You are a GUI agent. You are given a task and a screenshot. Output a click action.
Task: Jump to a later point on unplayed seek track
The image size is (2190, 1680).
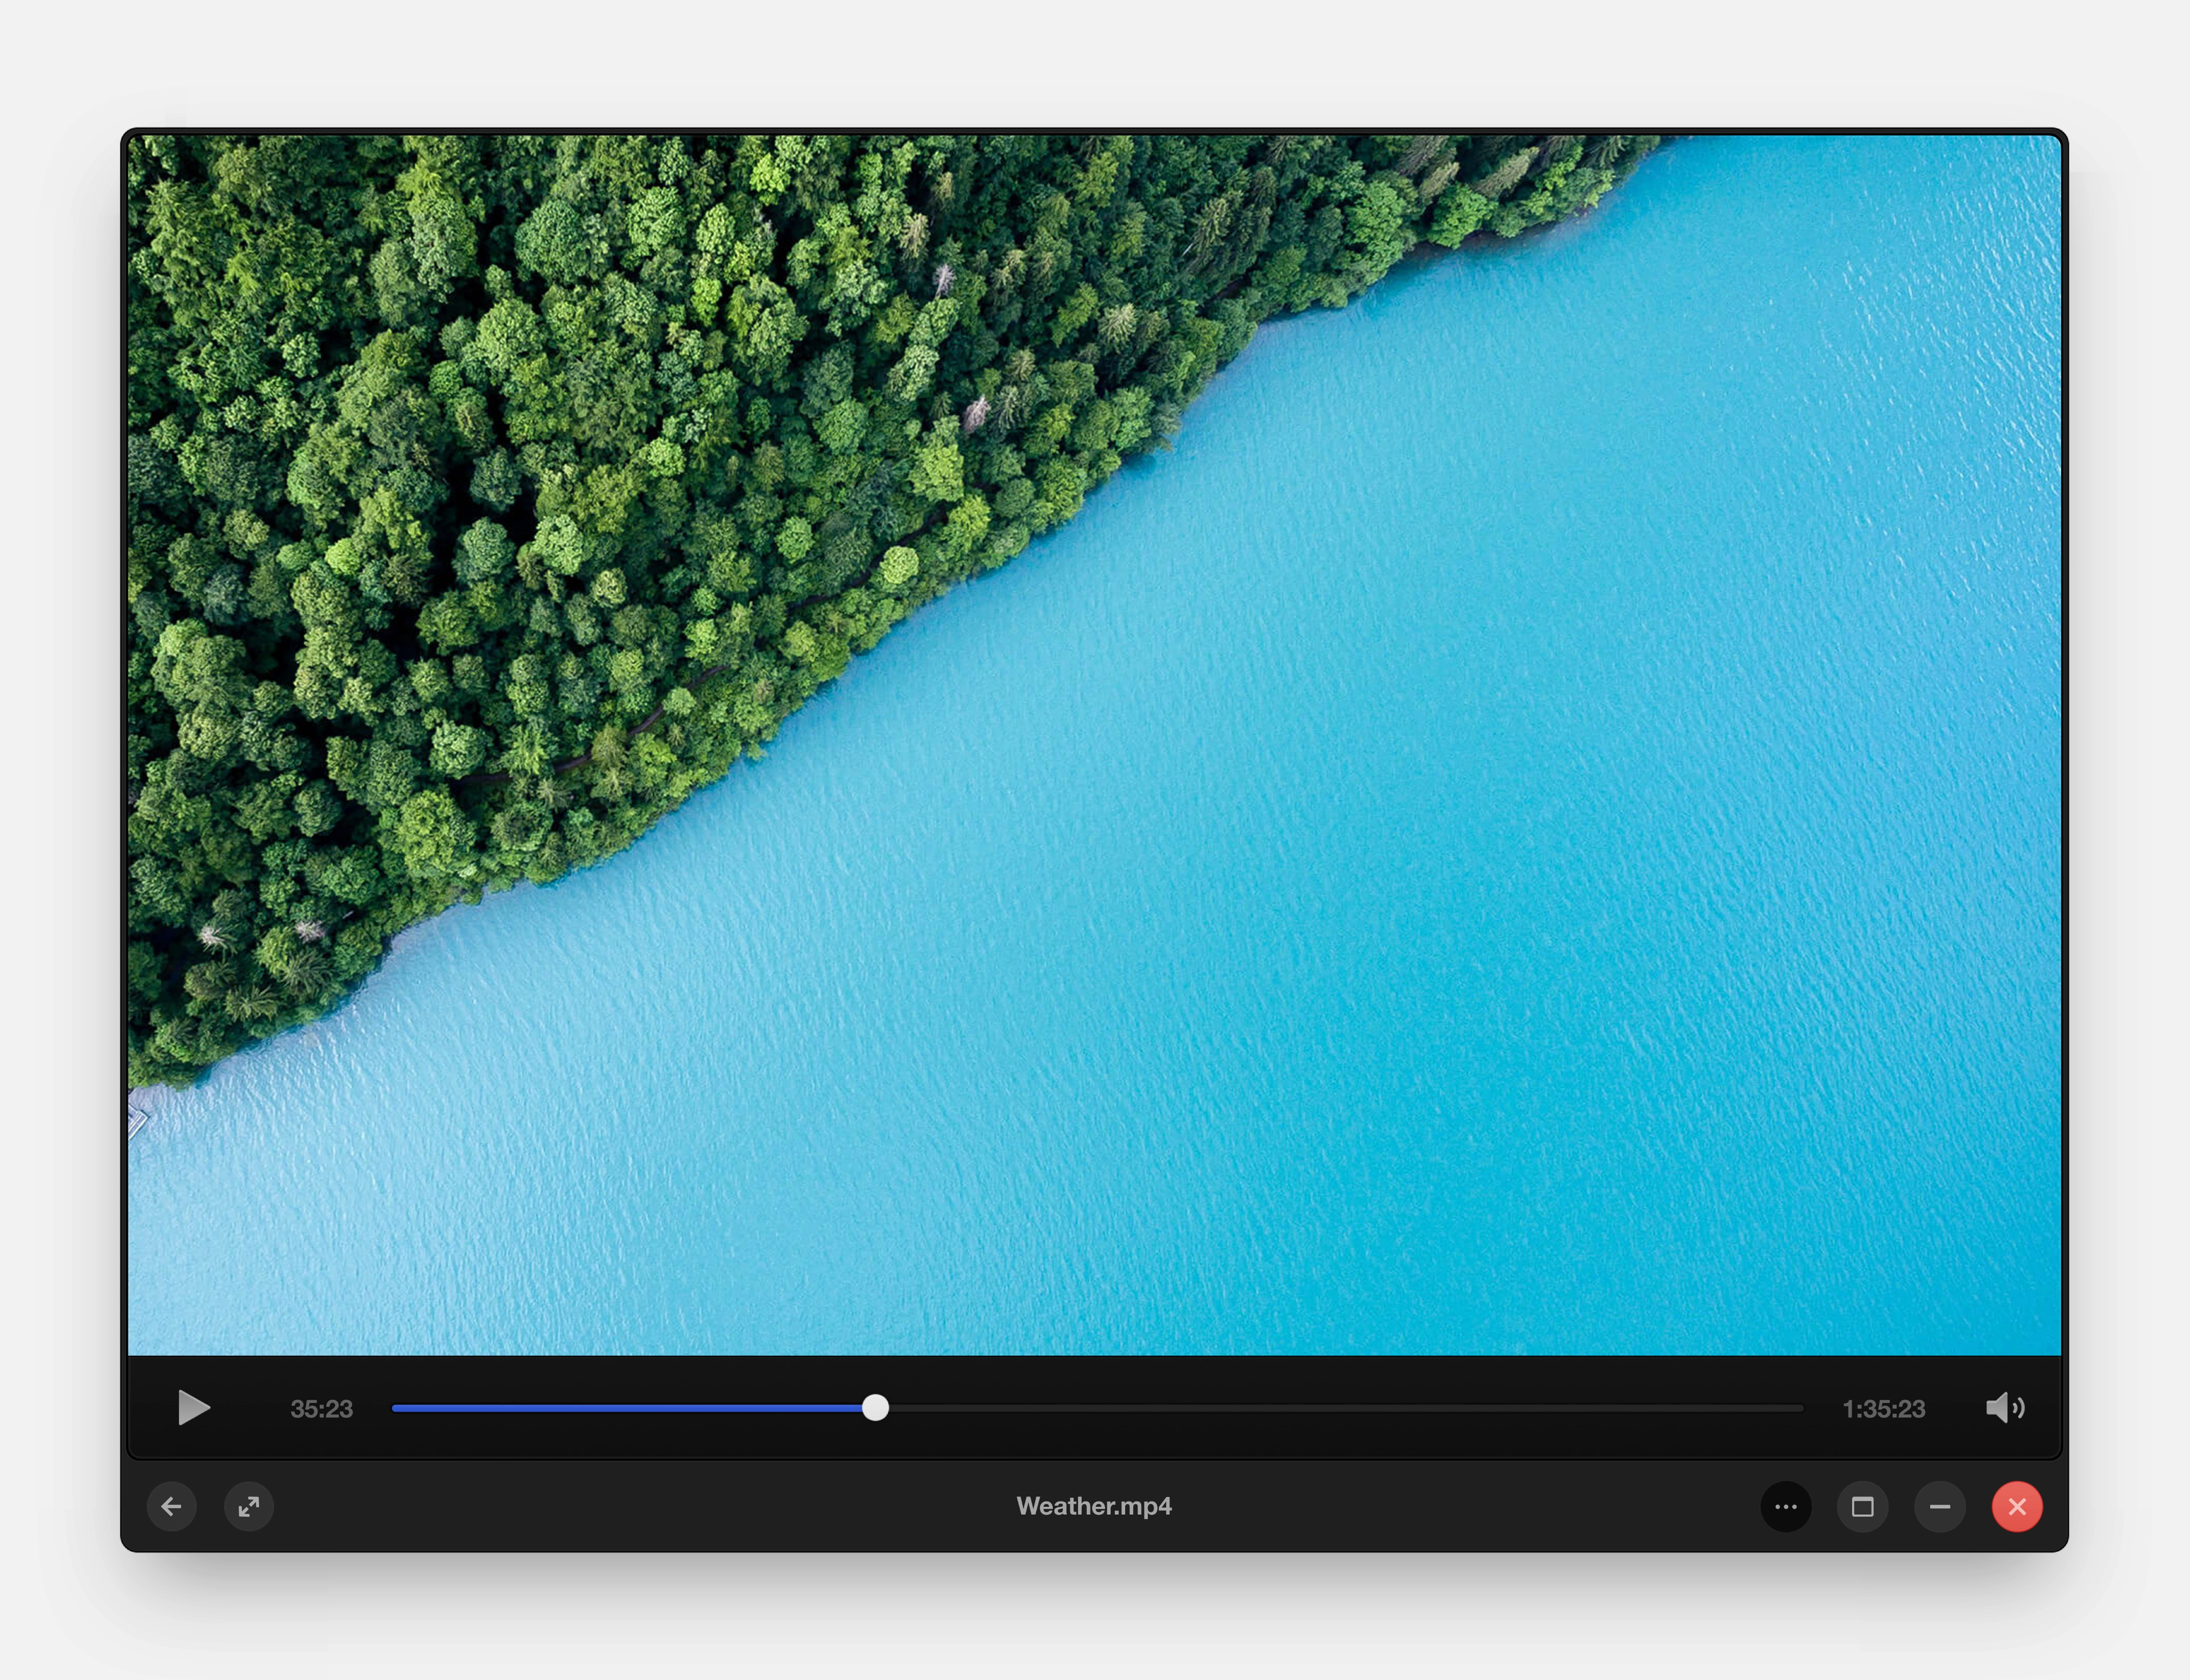[1346, 1408]
